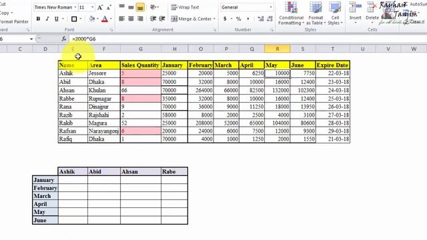Click the increase font size icon
Image resolution: width=427 pixels, height=240 pixels.
[100, 7]
